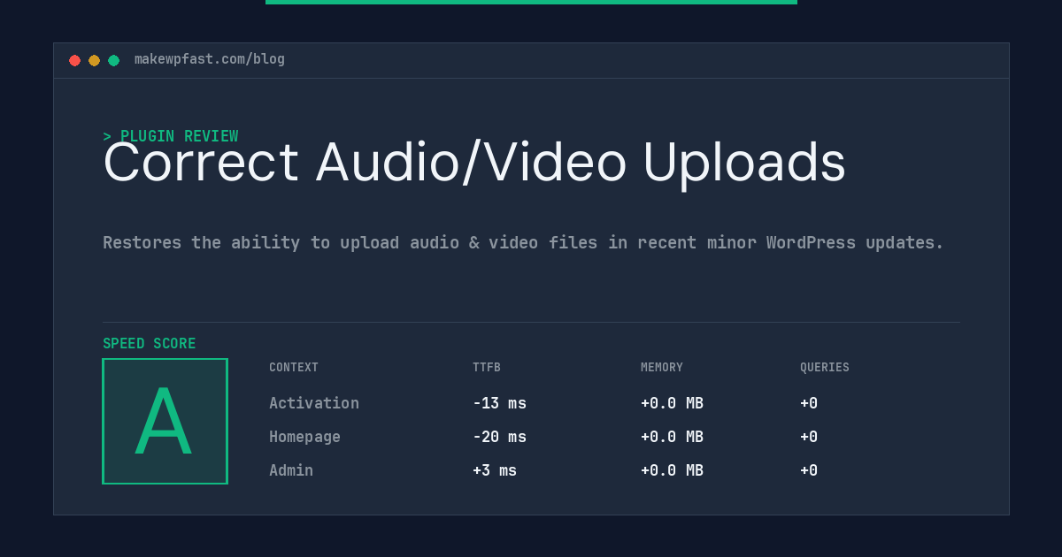Click the Homepage row memory value

[672, 437]
